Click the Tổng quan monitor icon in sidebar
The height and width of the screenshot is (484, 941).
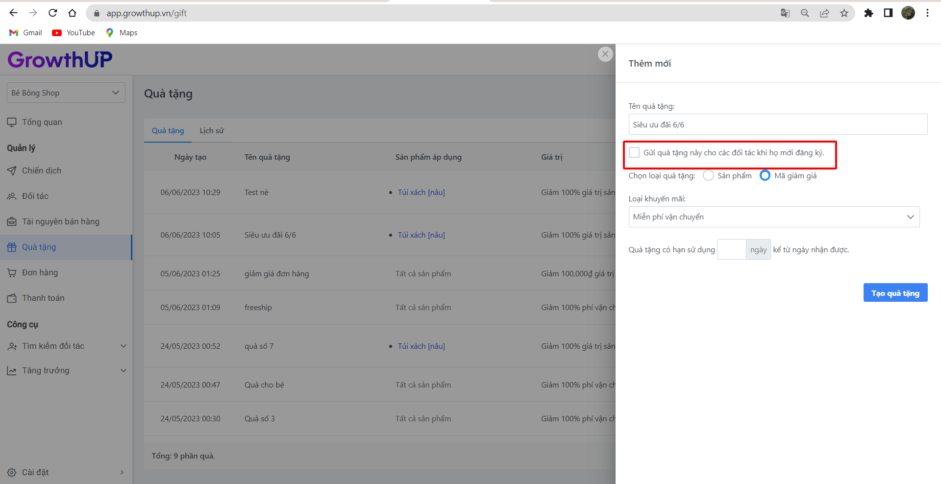click(12, 122)
